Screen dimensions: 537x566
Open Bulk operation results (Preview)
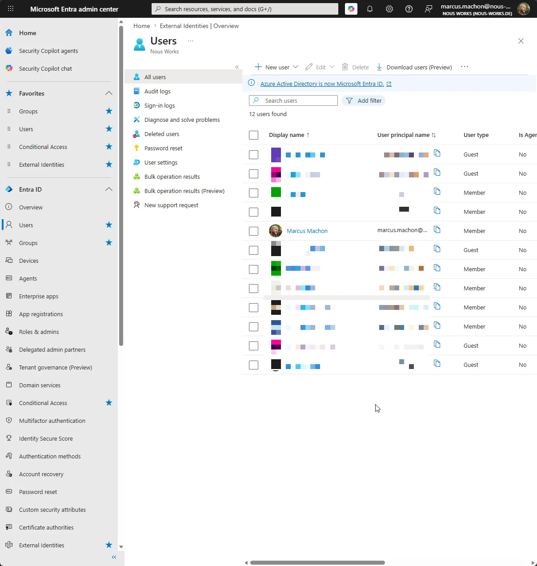tap(184, 191)
